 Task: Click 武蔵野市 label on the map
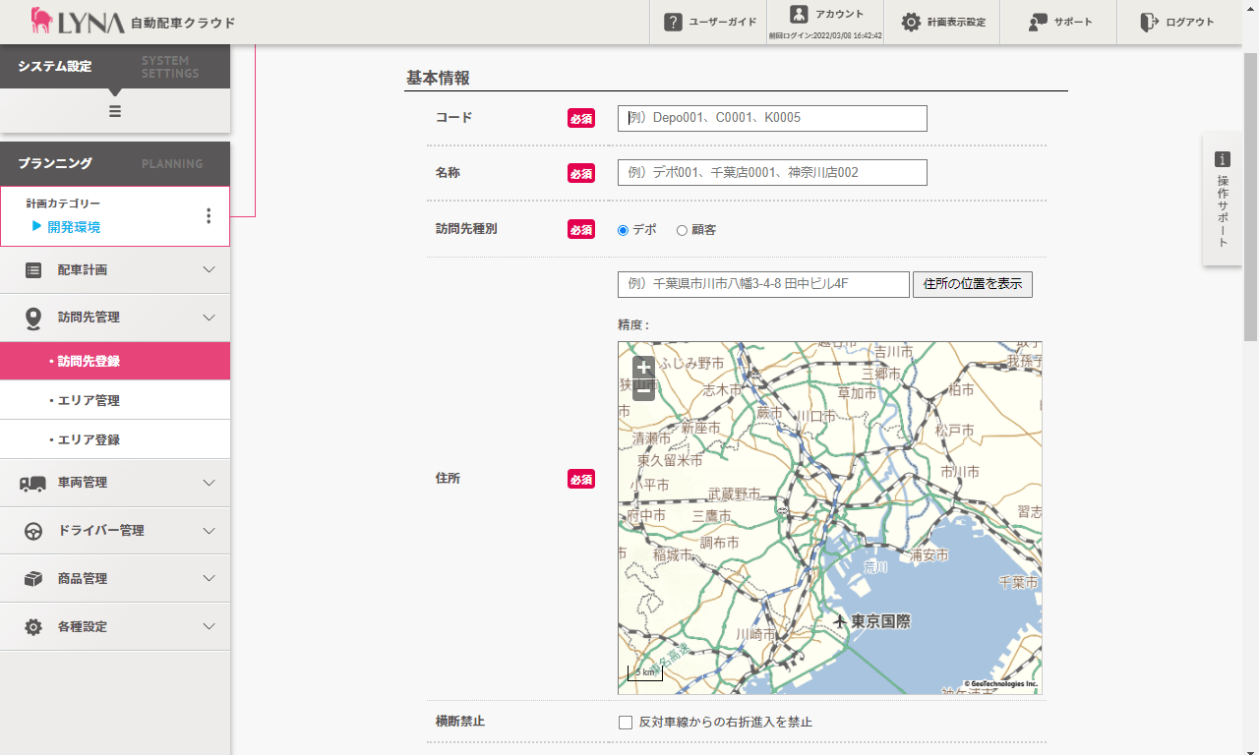[x=734, y=494]
